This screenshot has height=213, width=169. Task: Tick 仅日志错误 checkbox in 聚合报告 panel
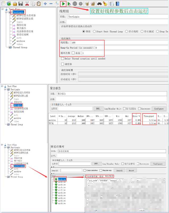(x=124, y=109)
